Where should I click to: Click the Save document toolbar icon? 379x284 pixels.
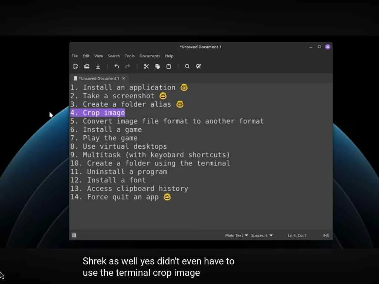click(x=98, y=66)
